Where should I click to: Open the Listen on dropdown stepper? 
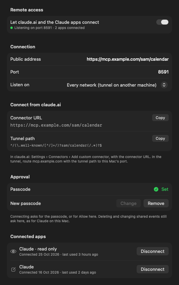164,85
